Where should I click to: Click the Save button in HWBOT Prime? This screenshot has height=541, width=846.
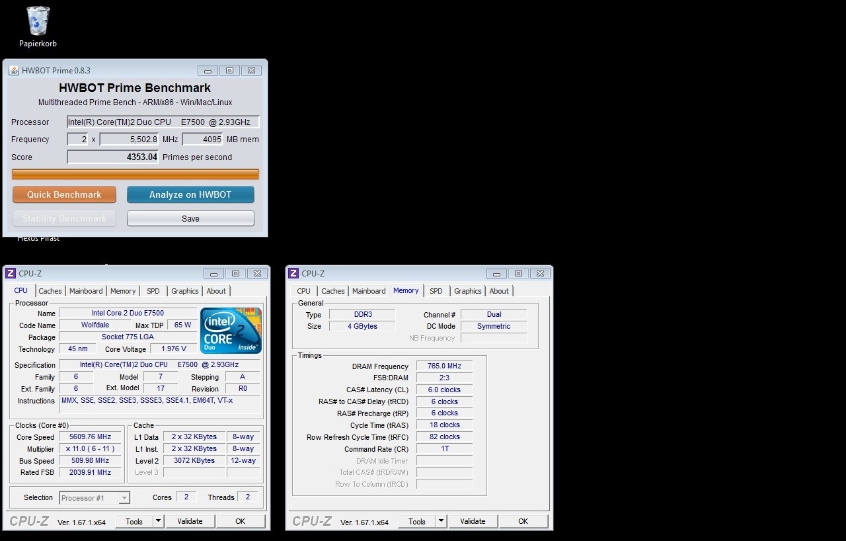[190, 218]
